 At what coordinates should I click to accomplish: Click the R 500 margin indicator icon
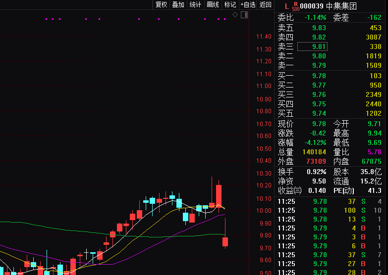[x=296, y=6]
